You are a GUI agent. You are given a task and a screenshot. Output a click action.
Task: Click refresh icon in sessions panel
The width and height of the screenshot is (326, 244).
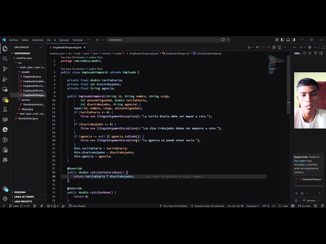coord(305,53)
